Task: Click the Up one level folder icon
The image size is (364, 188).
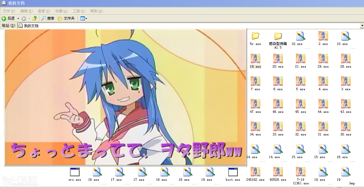Action: click(x=35, y=18)
